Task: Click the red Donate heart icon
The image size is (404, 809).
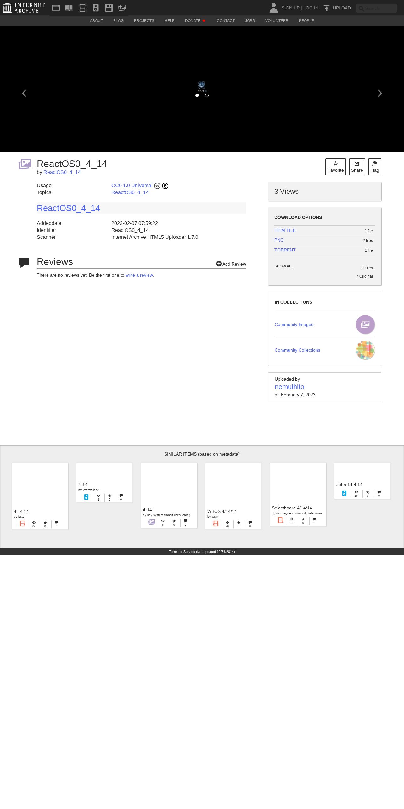Action: 204,21
